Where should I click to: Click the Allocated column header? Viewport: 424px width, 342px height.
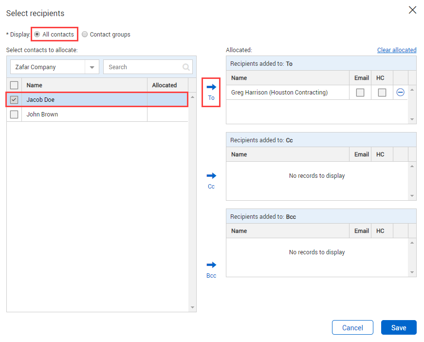[165, 85]
